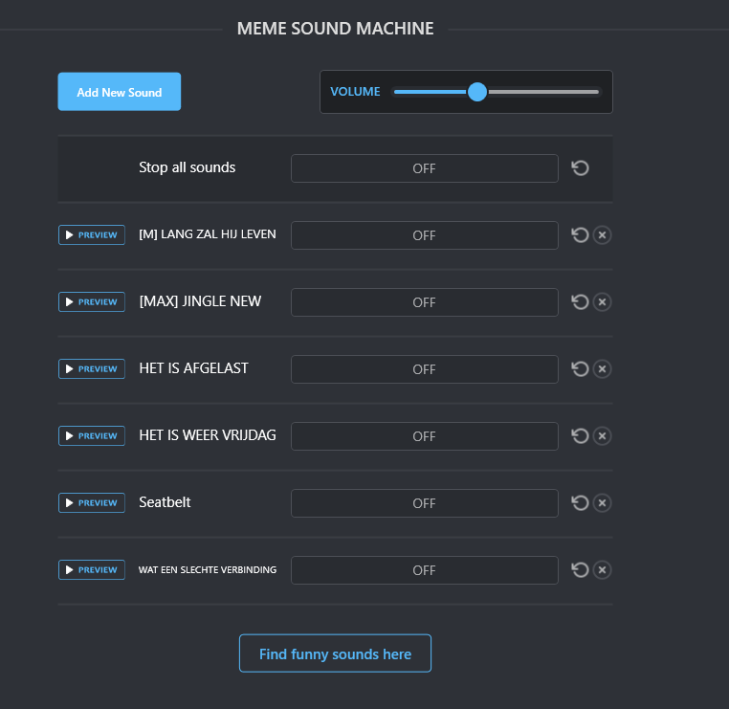Click the volume slider handle

click(477, 92)
